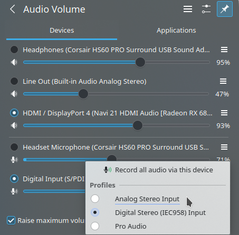The width and height of the screenshot is (239, 235).
Task: Click the Digital Input (S/PDI label
Action: pyautogui.click(x=54, y=179)
